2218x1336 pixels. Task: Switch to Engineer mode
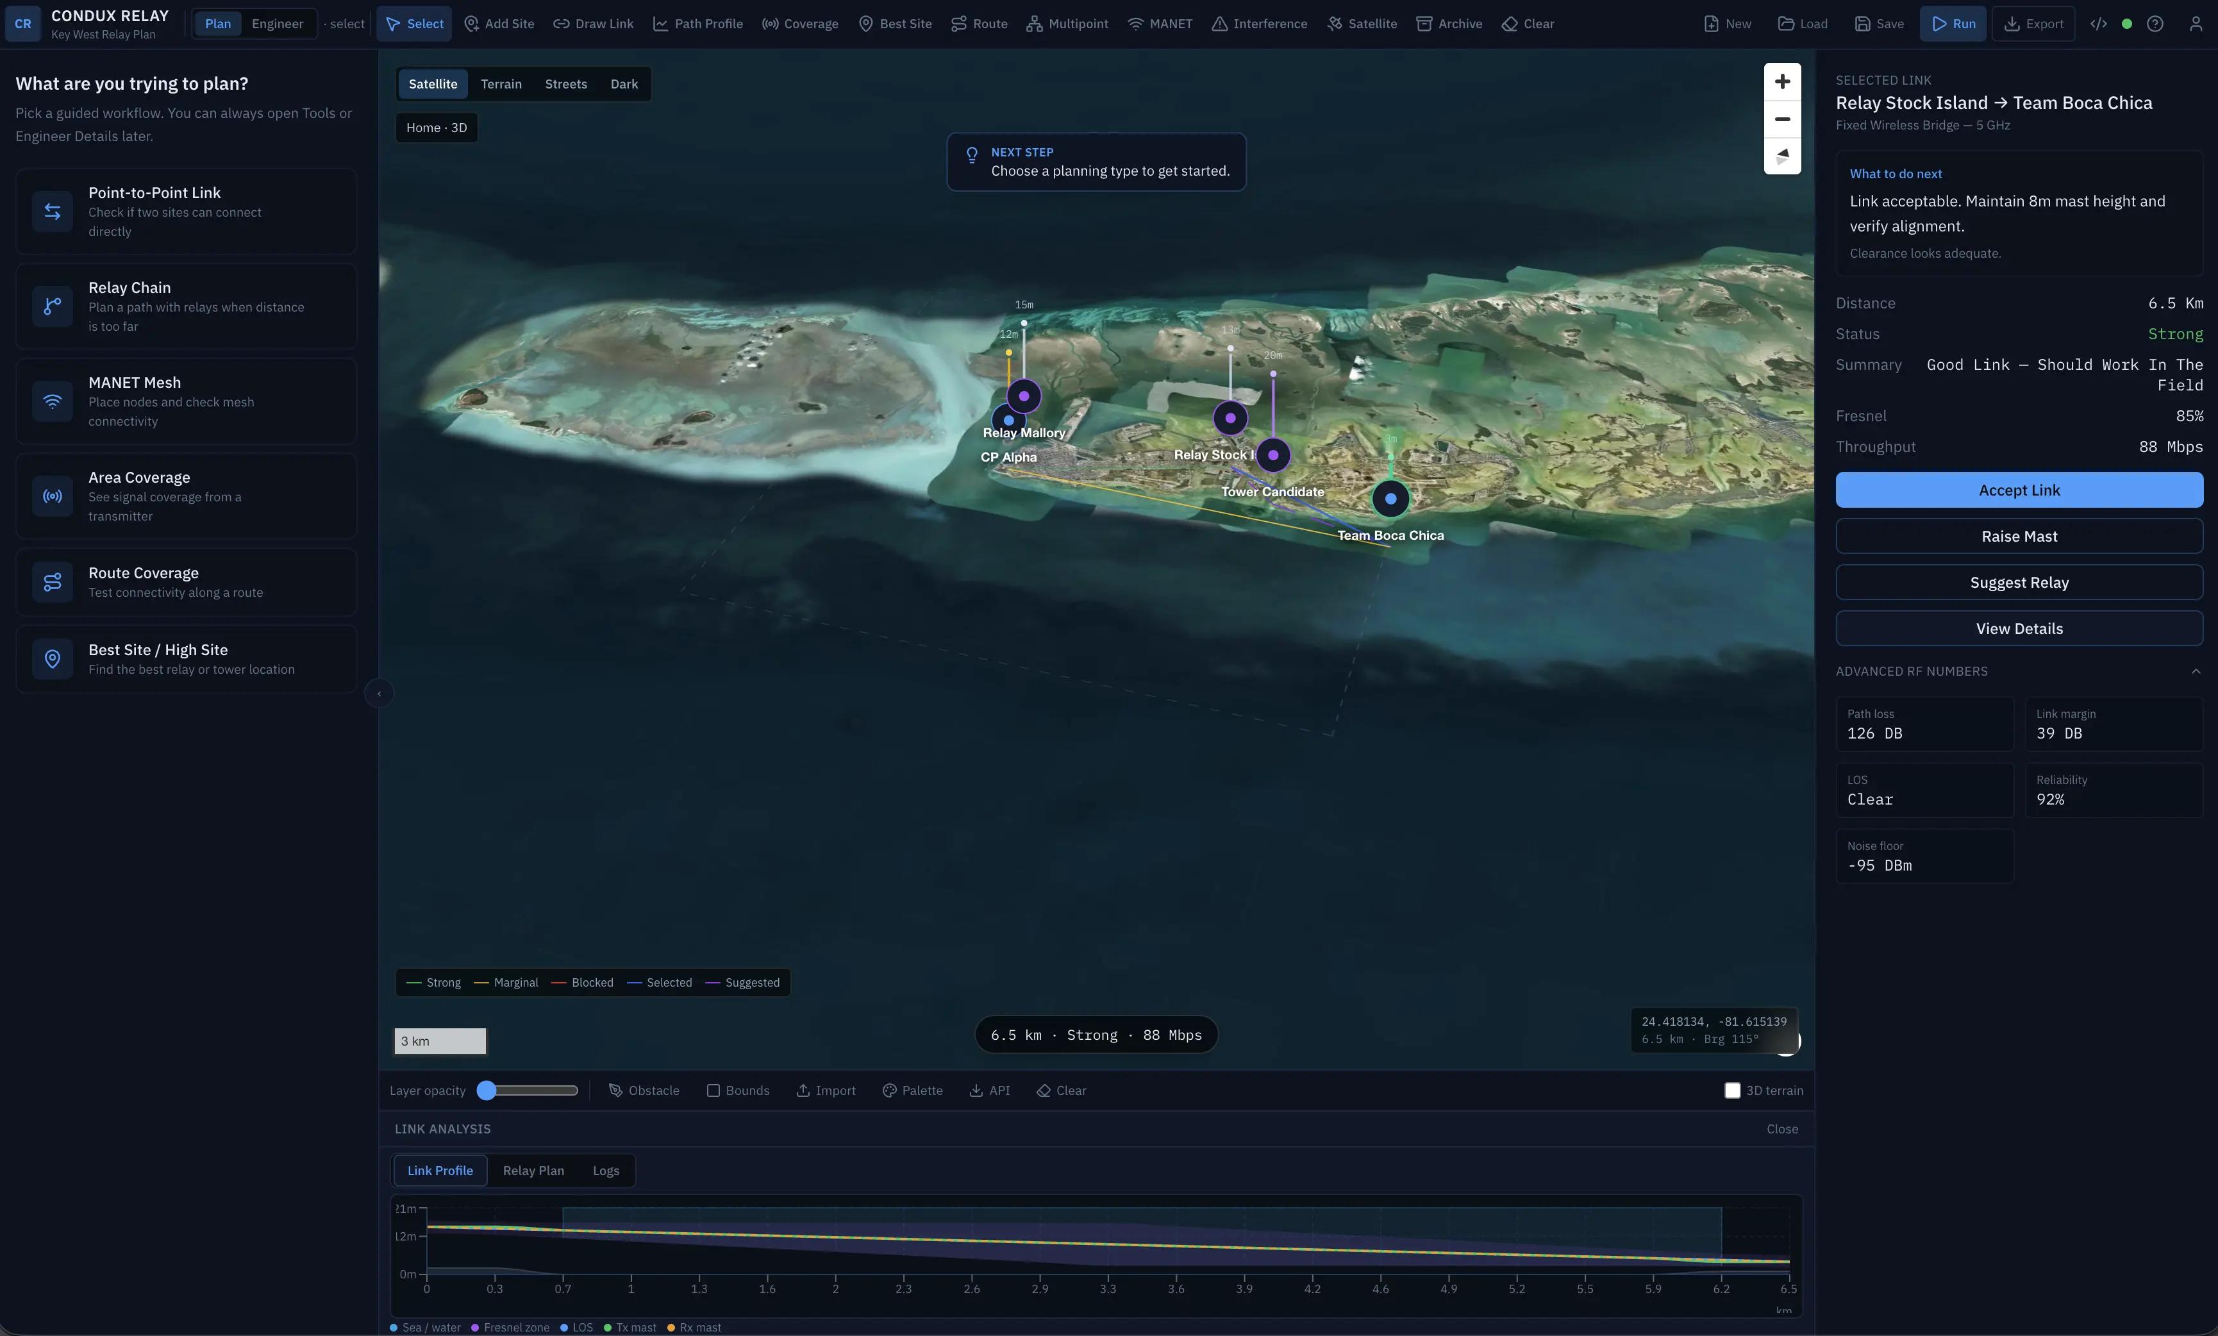[277, 24]
